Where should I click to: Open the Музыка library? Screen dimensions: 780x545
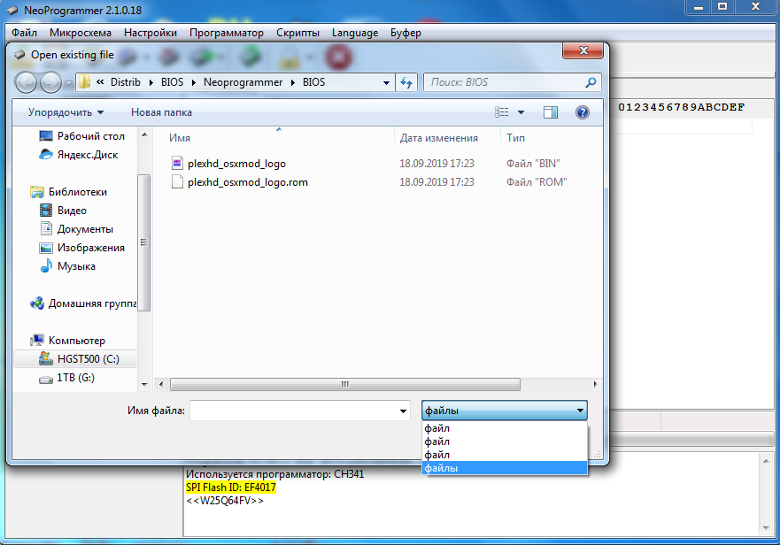[x=67, y=266]
